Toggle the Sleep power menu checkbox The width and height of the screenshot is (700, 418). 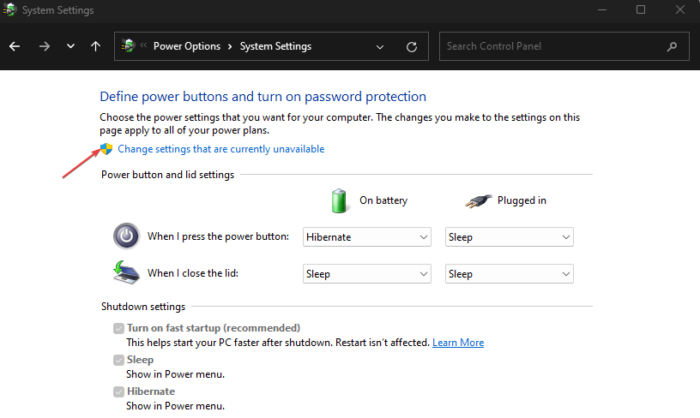118,360
